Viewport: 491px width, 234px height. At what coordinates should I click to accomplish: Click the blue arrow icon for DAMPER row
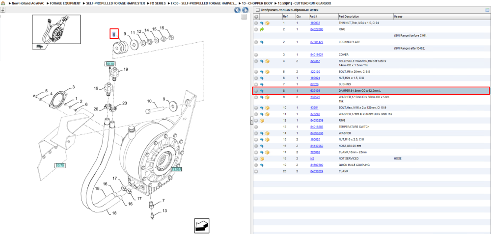[x=262, y=91]
